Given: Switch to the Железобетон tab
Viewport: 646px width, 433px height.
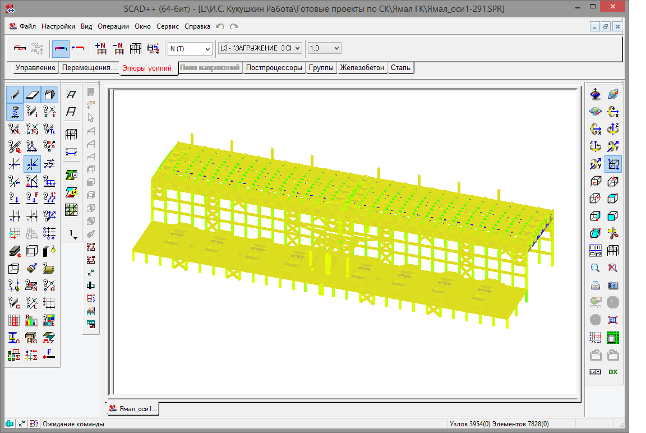Looking at the screenshot, I should (x=362, y=68).
